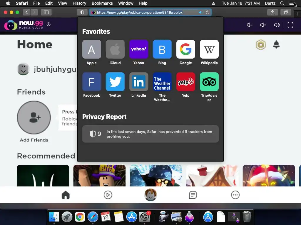Raise volume in now.gg toolbar
Screen dimensions: 301x225
[x=263, y=25]
